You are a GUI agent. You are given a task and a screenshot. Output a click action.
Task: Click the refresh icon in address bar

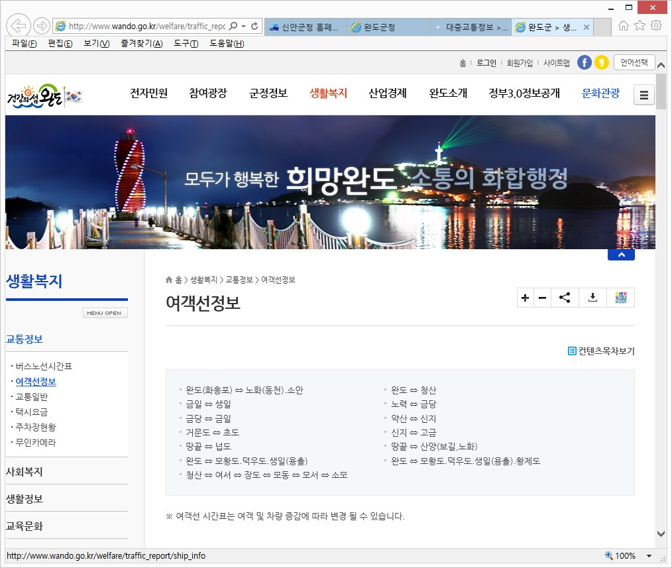pos(254,26)
